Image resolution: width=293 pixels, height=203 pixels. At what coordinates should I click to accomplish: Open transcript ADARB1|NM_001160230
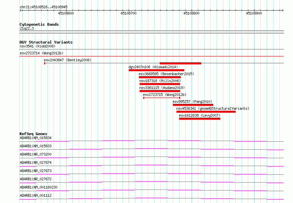click(x=39, y=187)
